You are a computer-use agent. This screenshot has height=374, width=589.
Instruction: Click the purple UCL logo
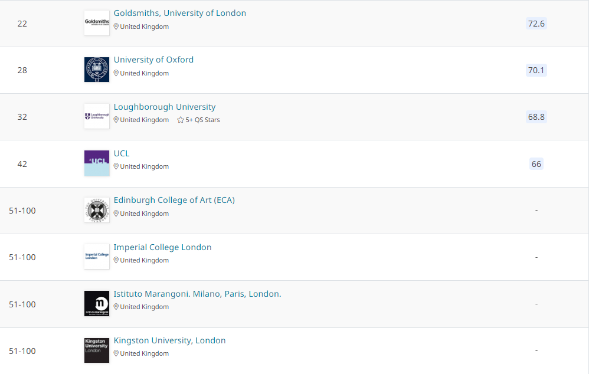pos(97,163)
